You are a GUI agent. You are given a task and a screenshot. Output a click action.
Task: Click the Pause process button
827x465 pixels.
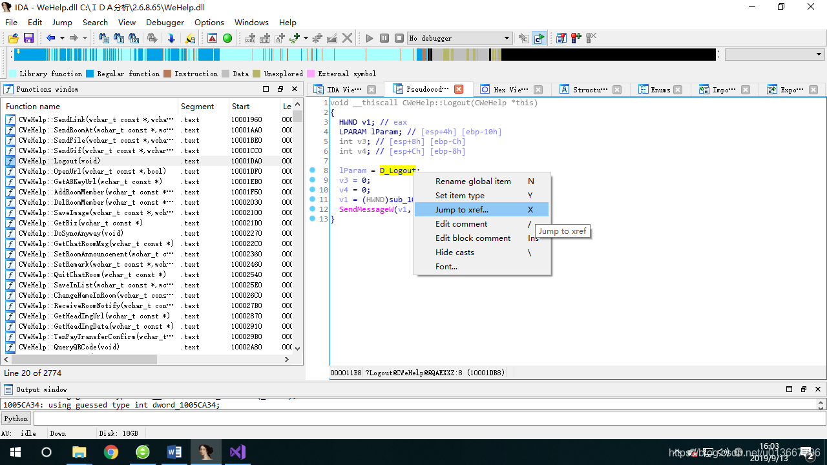click(x=384, y=38)
